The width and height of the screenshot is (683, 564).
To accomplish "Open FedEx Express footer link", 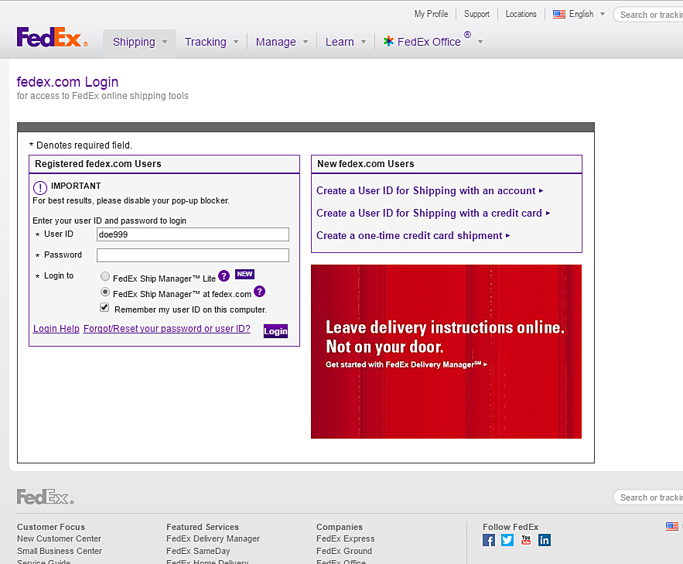I will pos(346,538).
